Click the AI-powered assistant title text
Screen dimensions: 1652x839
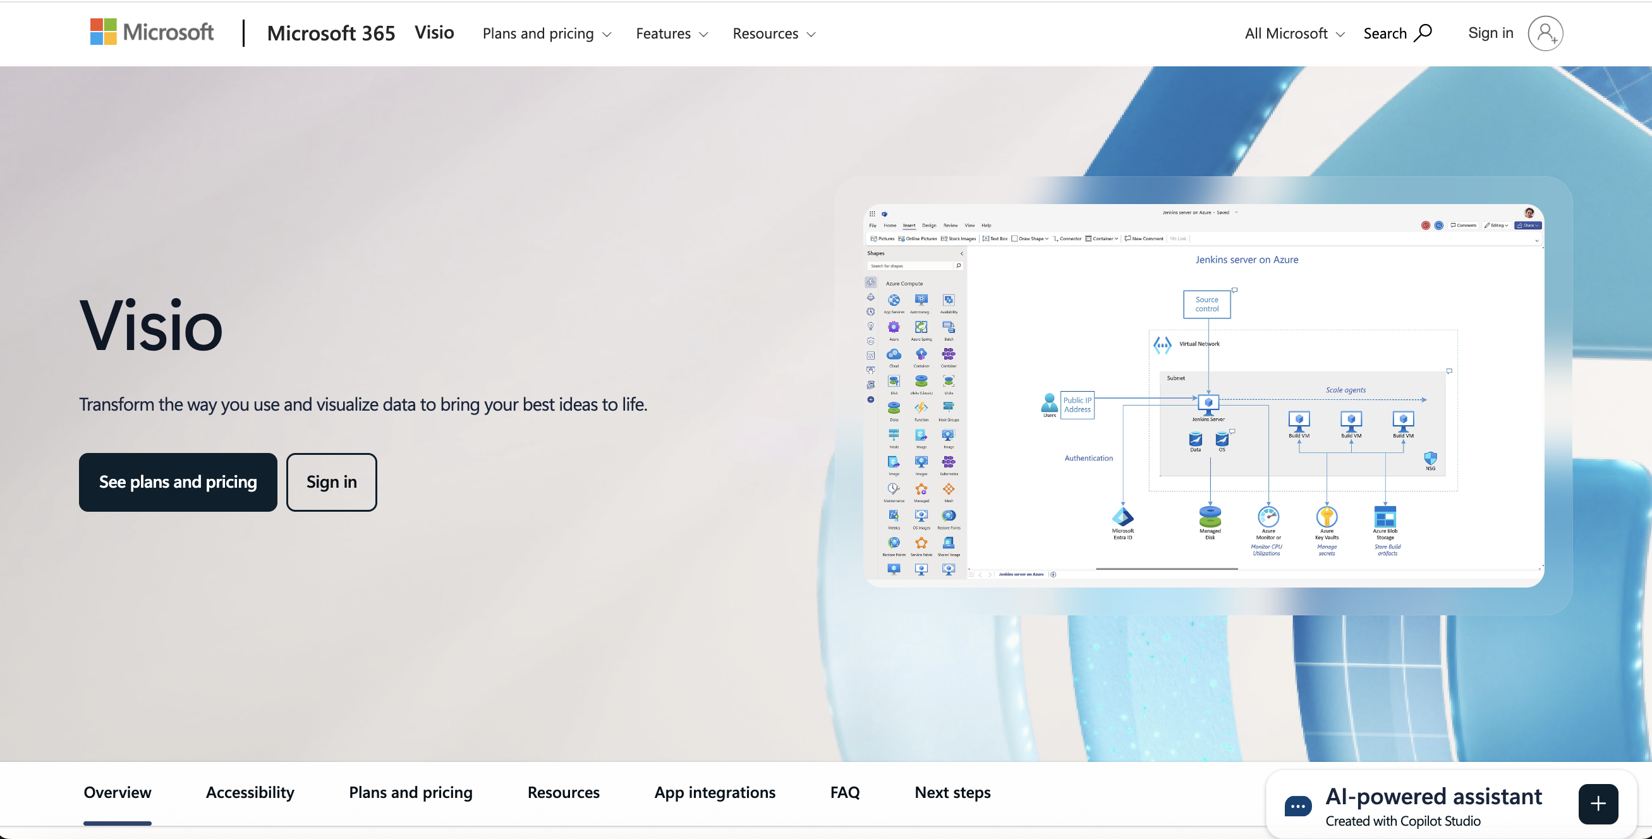click(1433, 796)
